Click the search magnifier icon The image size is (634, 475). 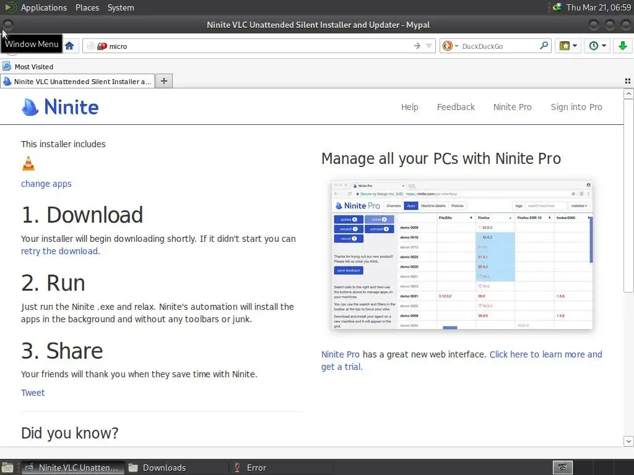pos(544,46)
